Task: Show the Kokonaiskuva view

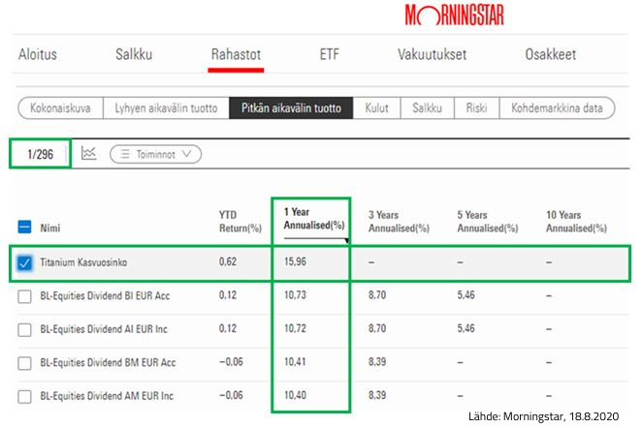Action: 61,108
